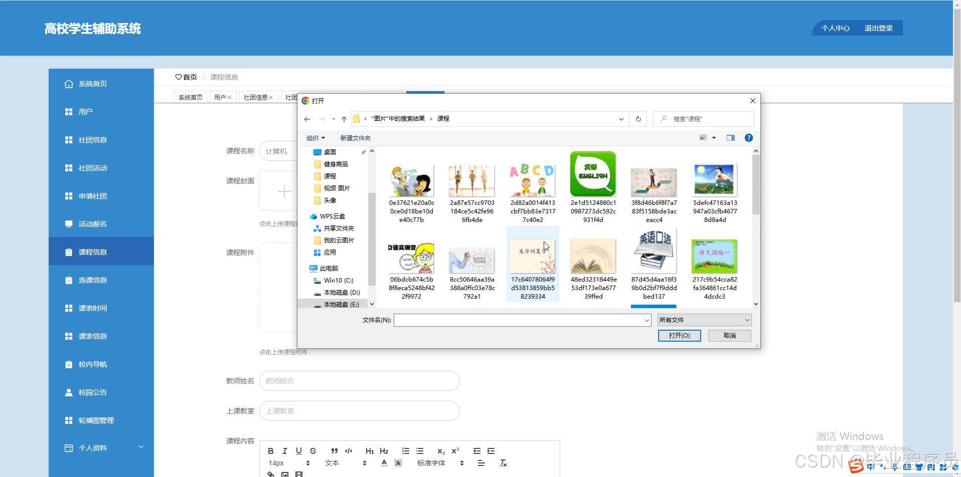The image size is (961, 477).
Task: Insert ordered list in editor
Action: point(406,451)
